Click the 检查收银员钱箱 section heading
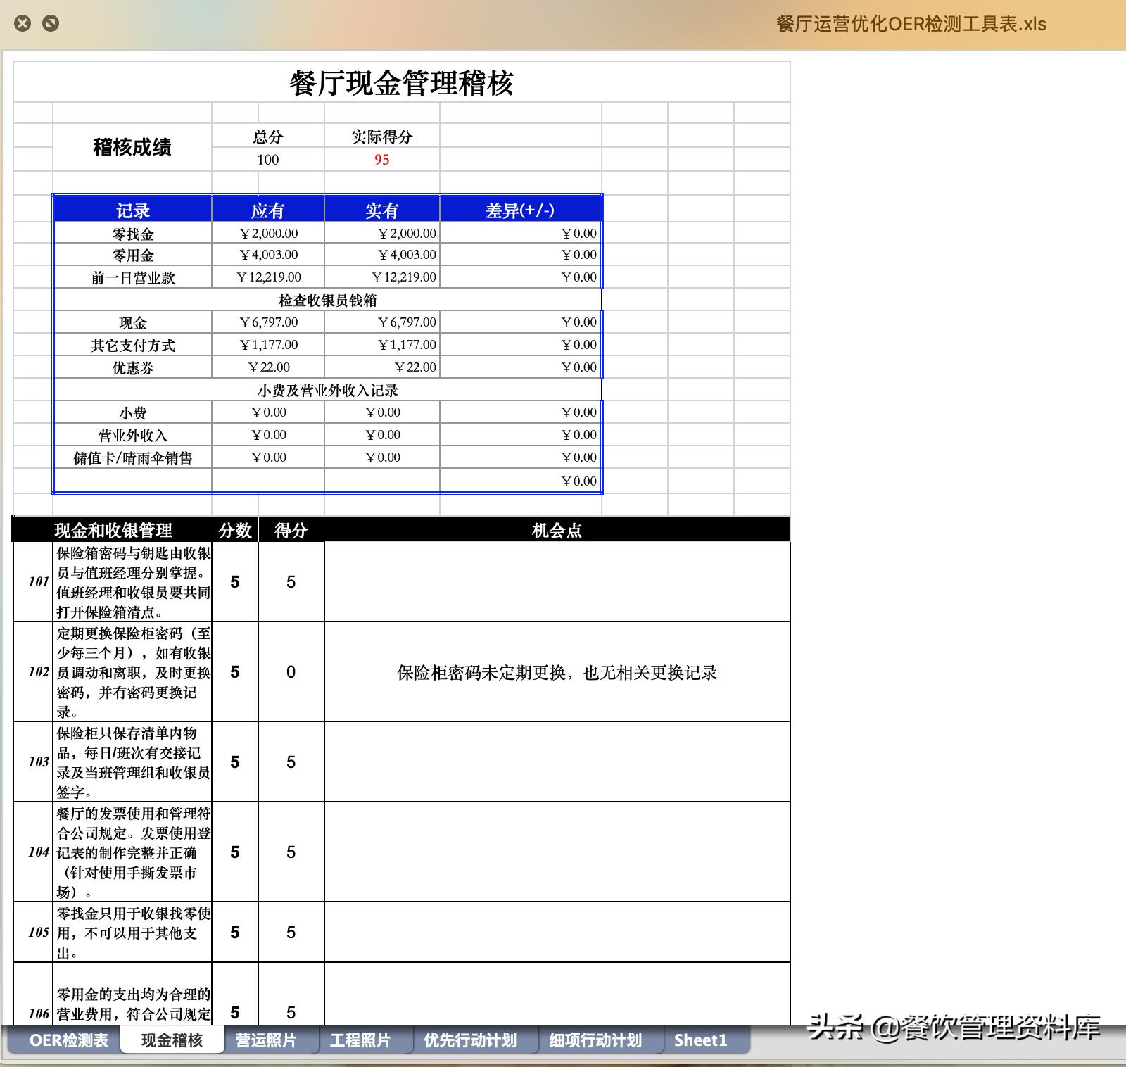 [328, 300]
